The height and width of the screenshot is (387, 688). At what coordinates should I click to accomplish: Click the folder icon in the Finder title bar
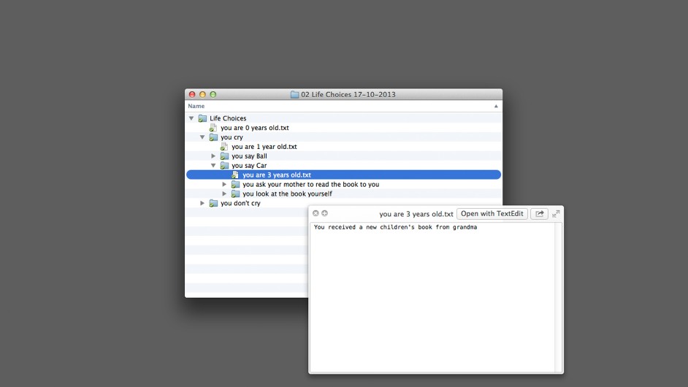click(x=294, y=95)
